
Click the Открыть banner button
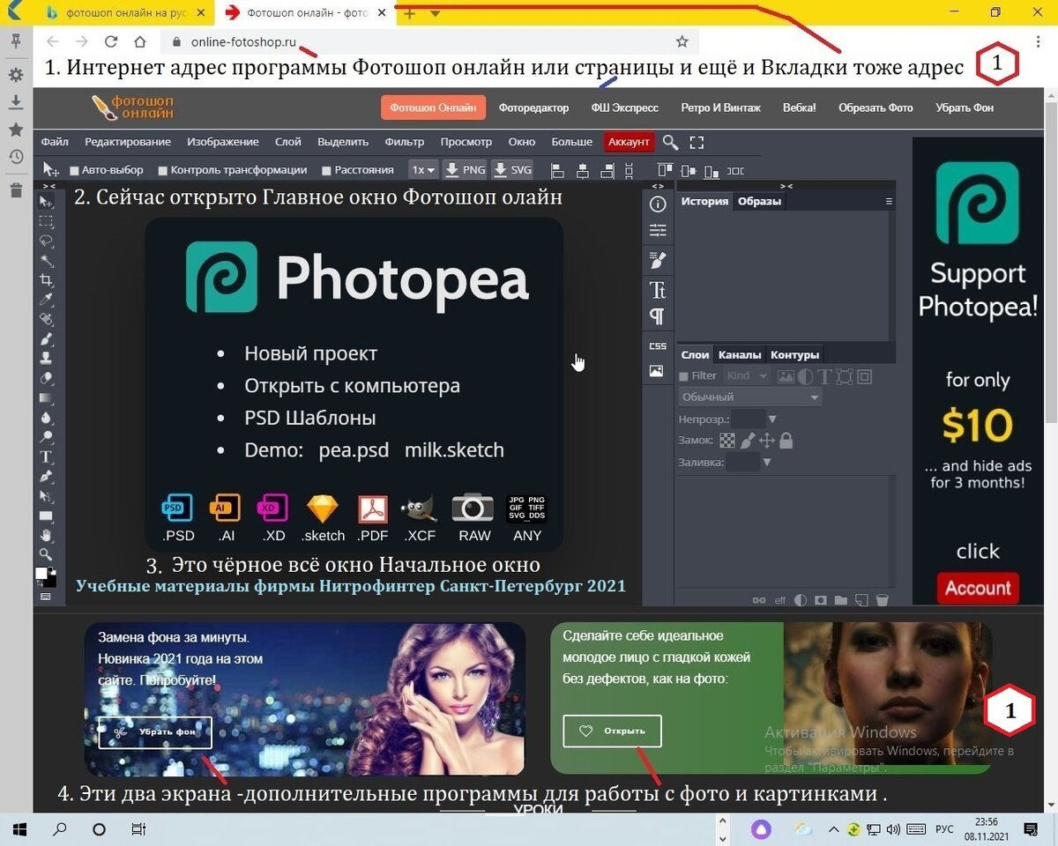click(612, 731)
